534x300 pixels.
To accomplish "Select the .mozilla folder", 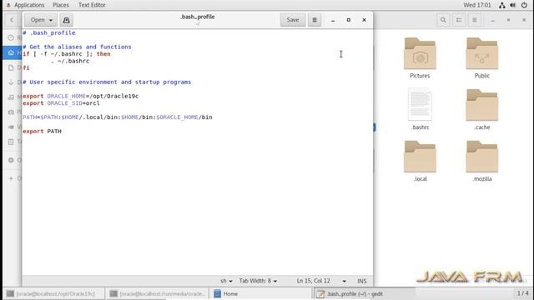I will coord(482,161).
